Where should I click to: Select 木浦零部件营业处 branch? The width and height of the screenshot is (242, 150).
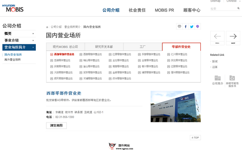(93, 79)
